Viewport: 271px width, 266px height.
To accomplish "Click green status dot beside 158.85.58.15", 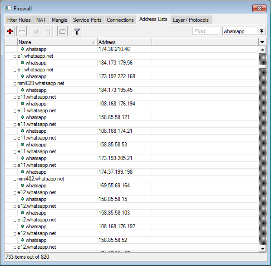I will point(22,199).
